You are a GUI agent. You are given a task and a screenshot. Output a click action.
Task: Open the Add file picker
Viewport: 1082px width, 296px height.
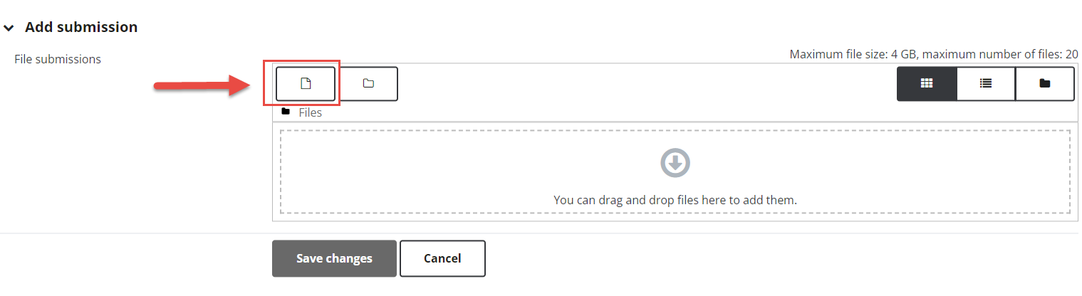coord(306,84)
